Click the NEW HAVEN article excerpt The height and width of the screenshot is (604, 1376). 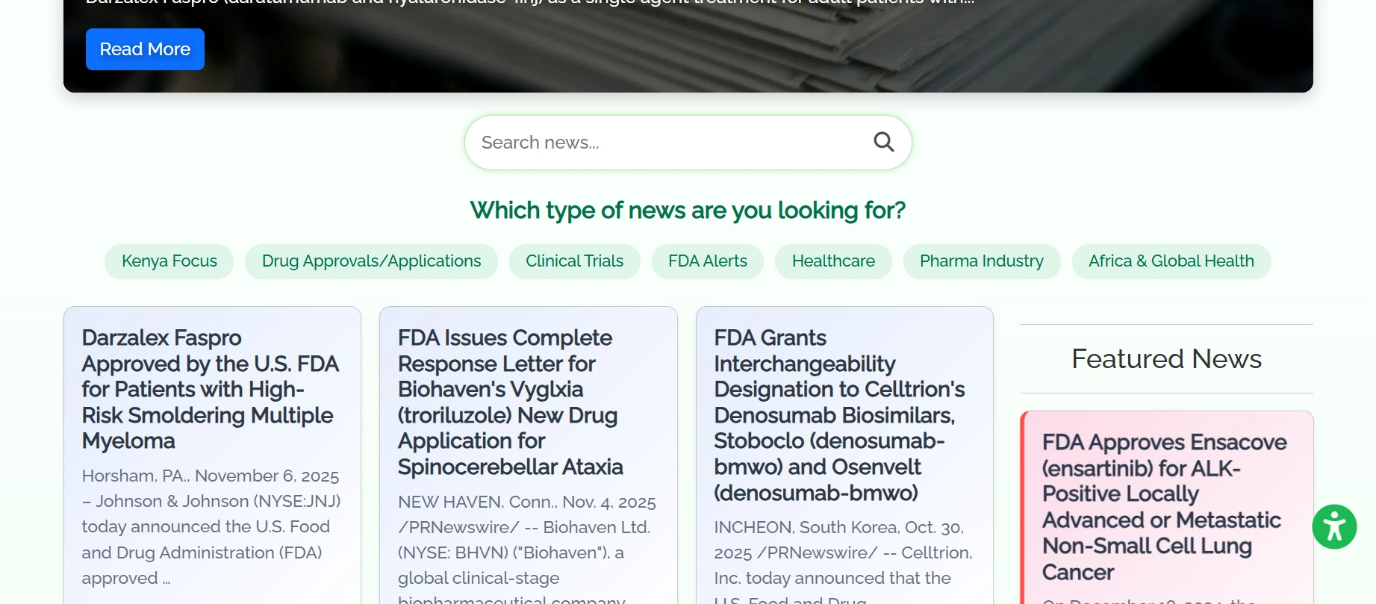click(526, 540)
